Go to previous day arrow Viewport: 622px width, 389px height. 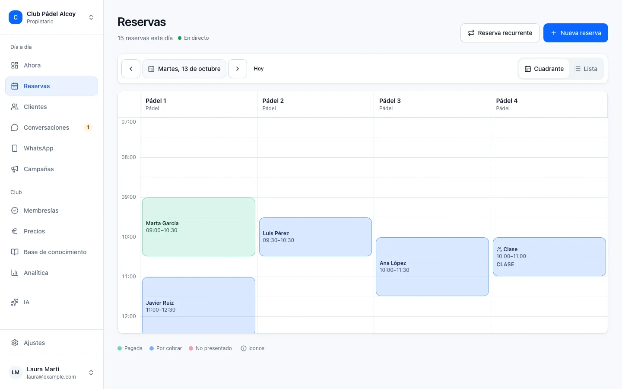(x=131, y=69)
